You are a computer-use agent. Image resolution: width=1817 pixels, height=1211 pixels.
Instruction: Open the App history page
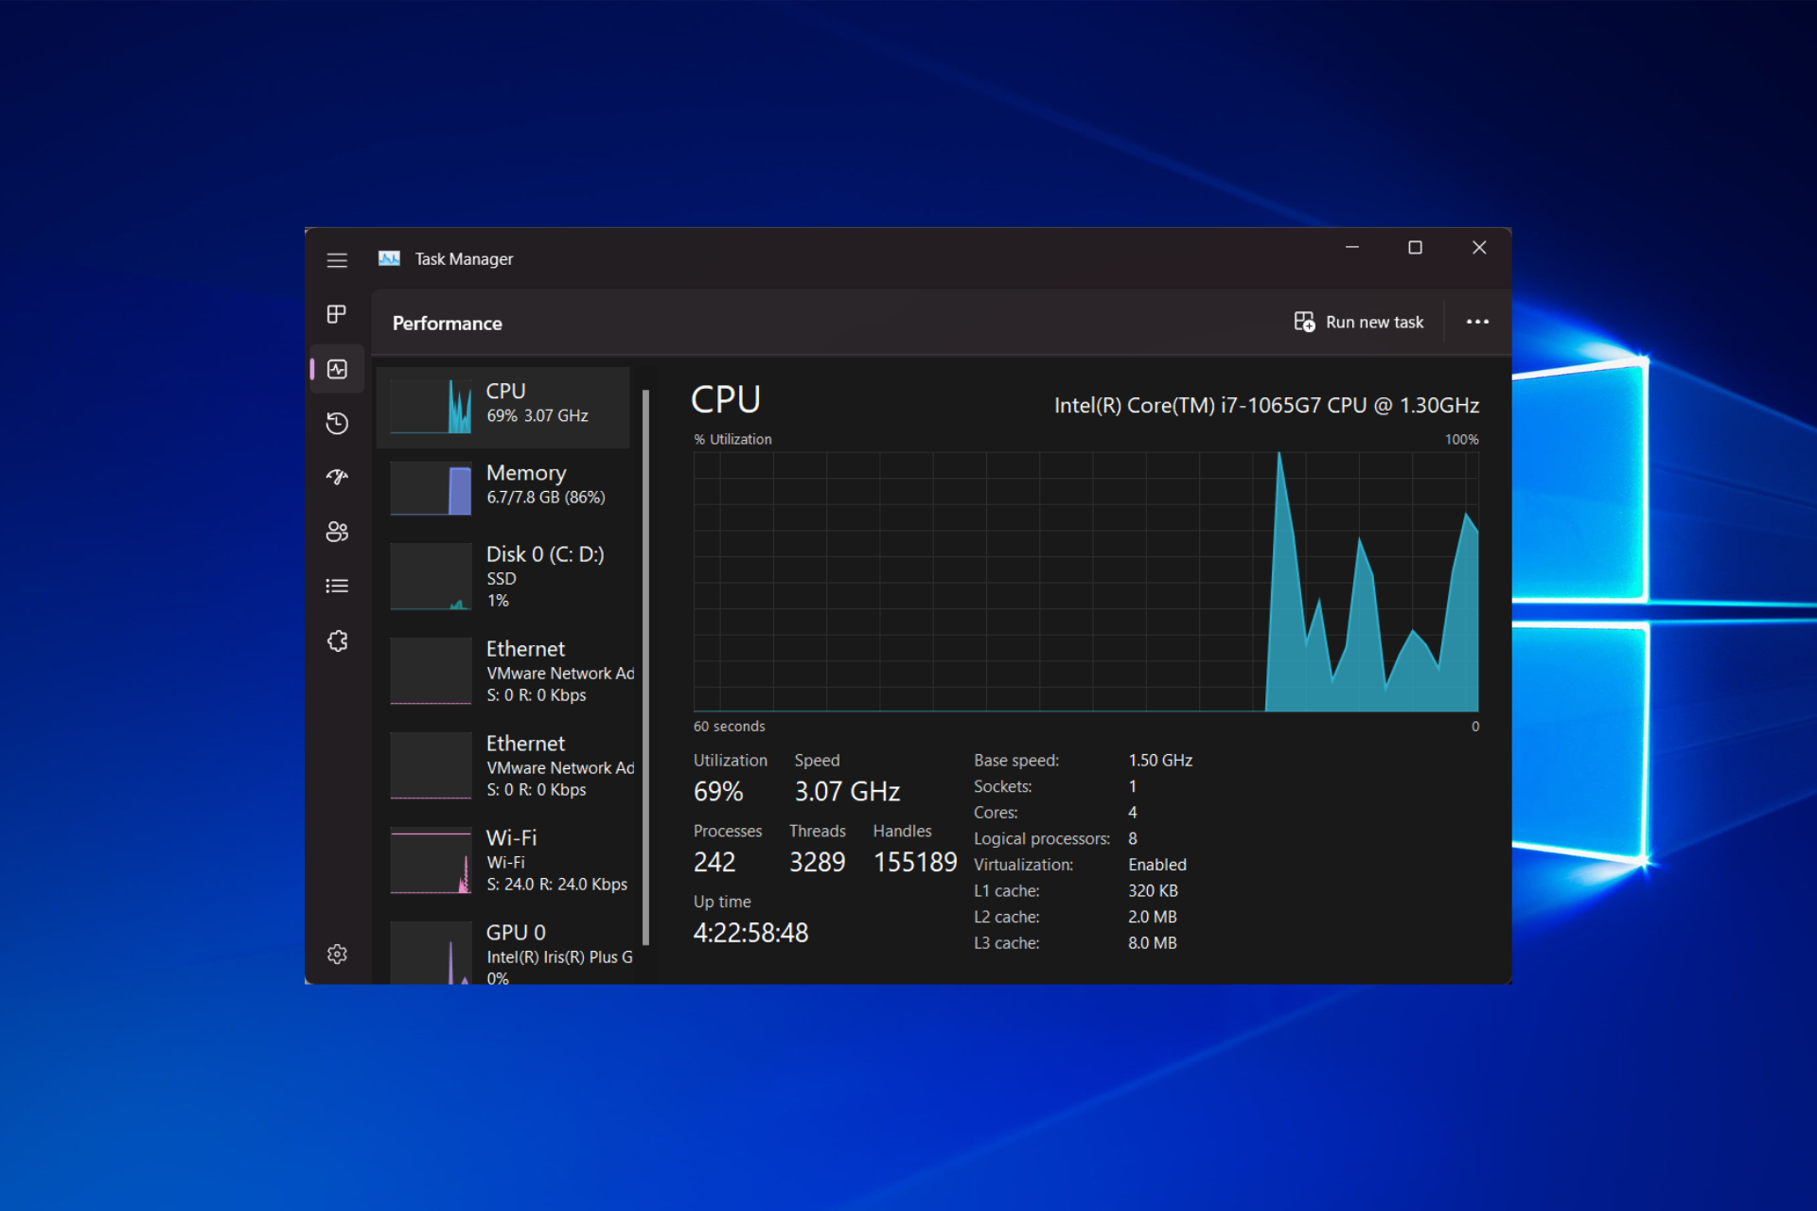pyautogui.click(x=337, y=423)
